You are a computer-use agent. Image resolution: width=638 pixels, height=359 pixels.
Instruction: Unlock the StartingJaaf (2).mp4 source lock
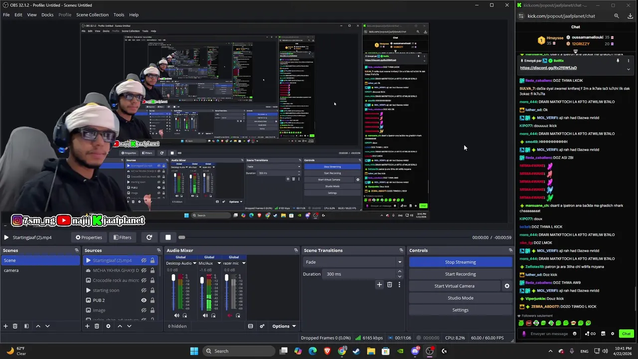pyautogui.click(x=152, y=260)
